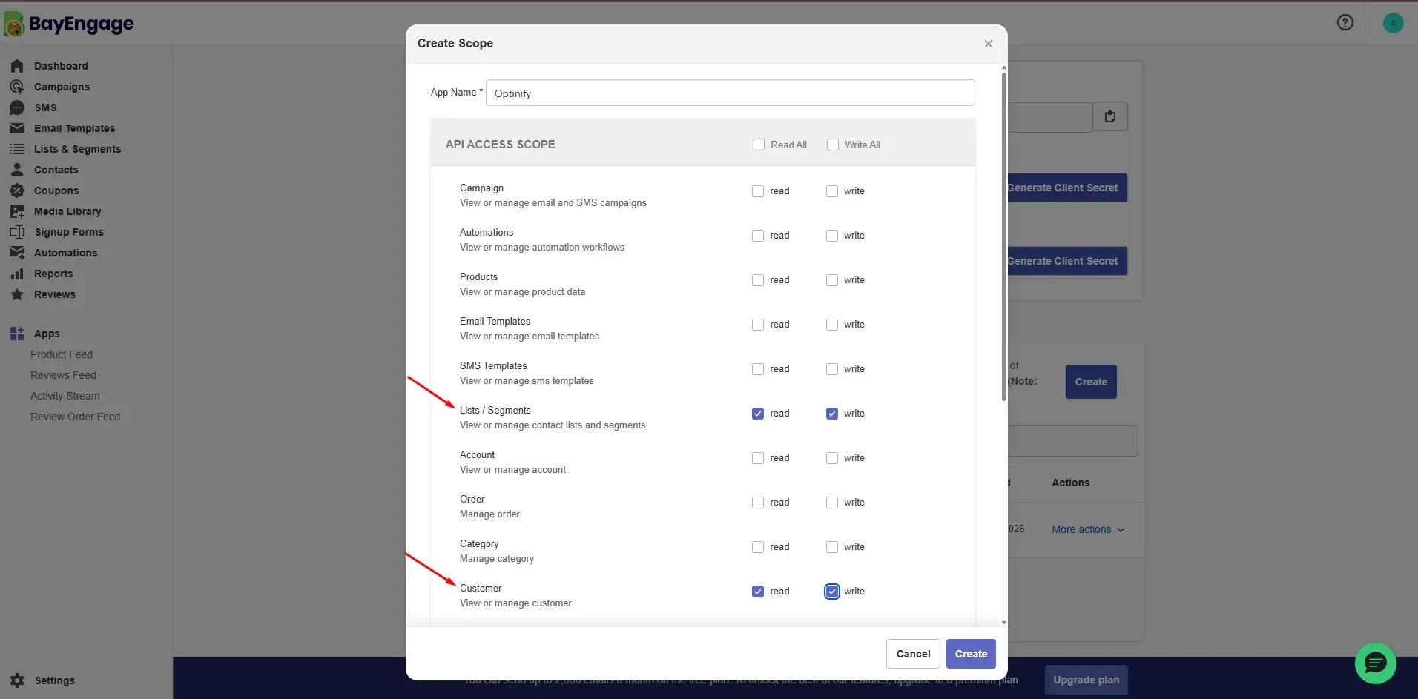Expand the More actions dropdown

[1088, 529]
